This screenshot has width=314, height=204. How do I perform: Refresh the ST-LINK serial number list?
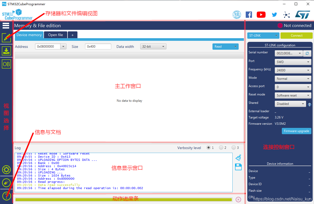307,53
